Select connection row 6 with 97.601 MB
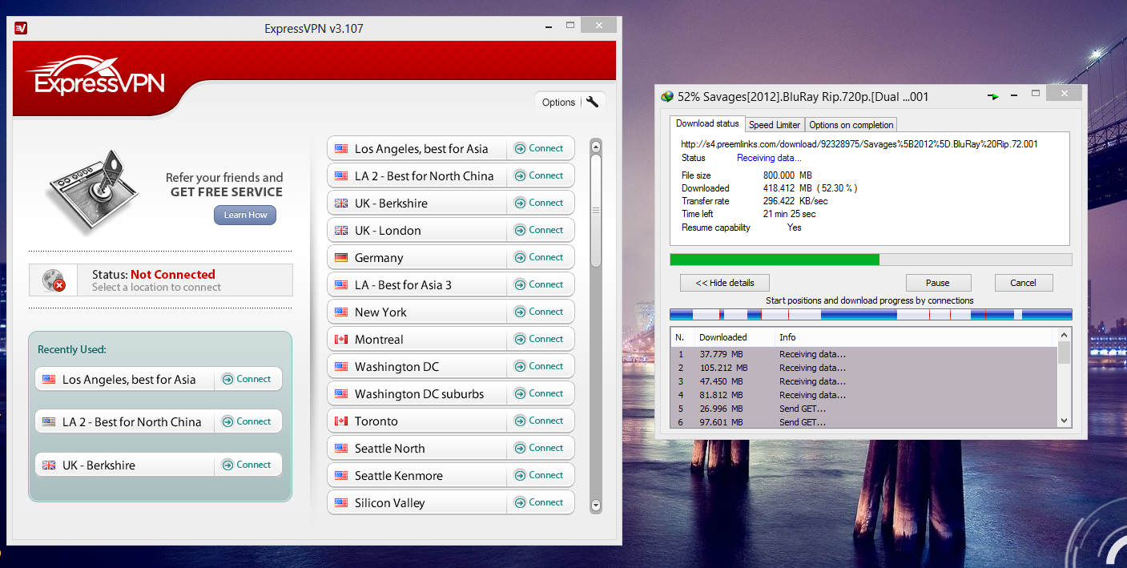The image size is (1127, 568). 864,422
